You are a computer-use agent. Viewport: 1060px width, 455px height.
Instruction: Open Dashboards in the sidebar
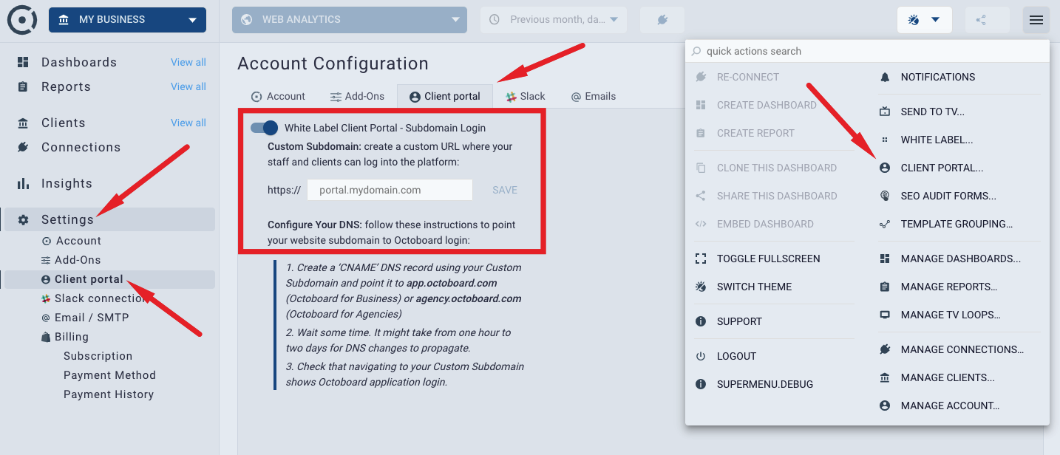[x=79, y=62]
